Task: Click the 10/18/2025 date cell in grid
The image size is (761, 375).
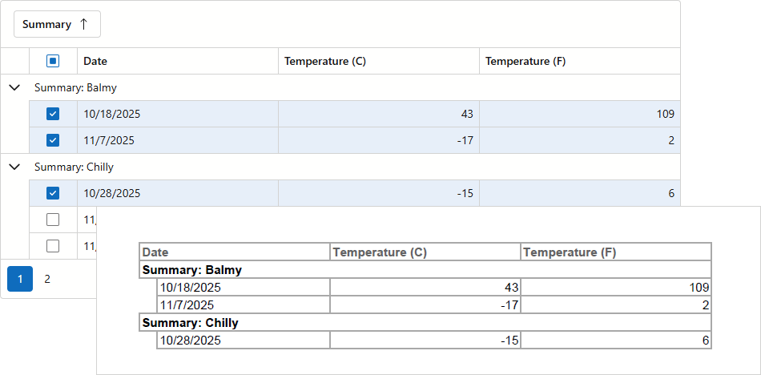Action: [x=112, y=114]
